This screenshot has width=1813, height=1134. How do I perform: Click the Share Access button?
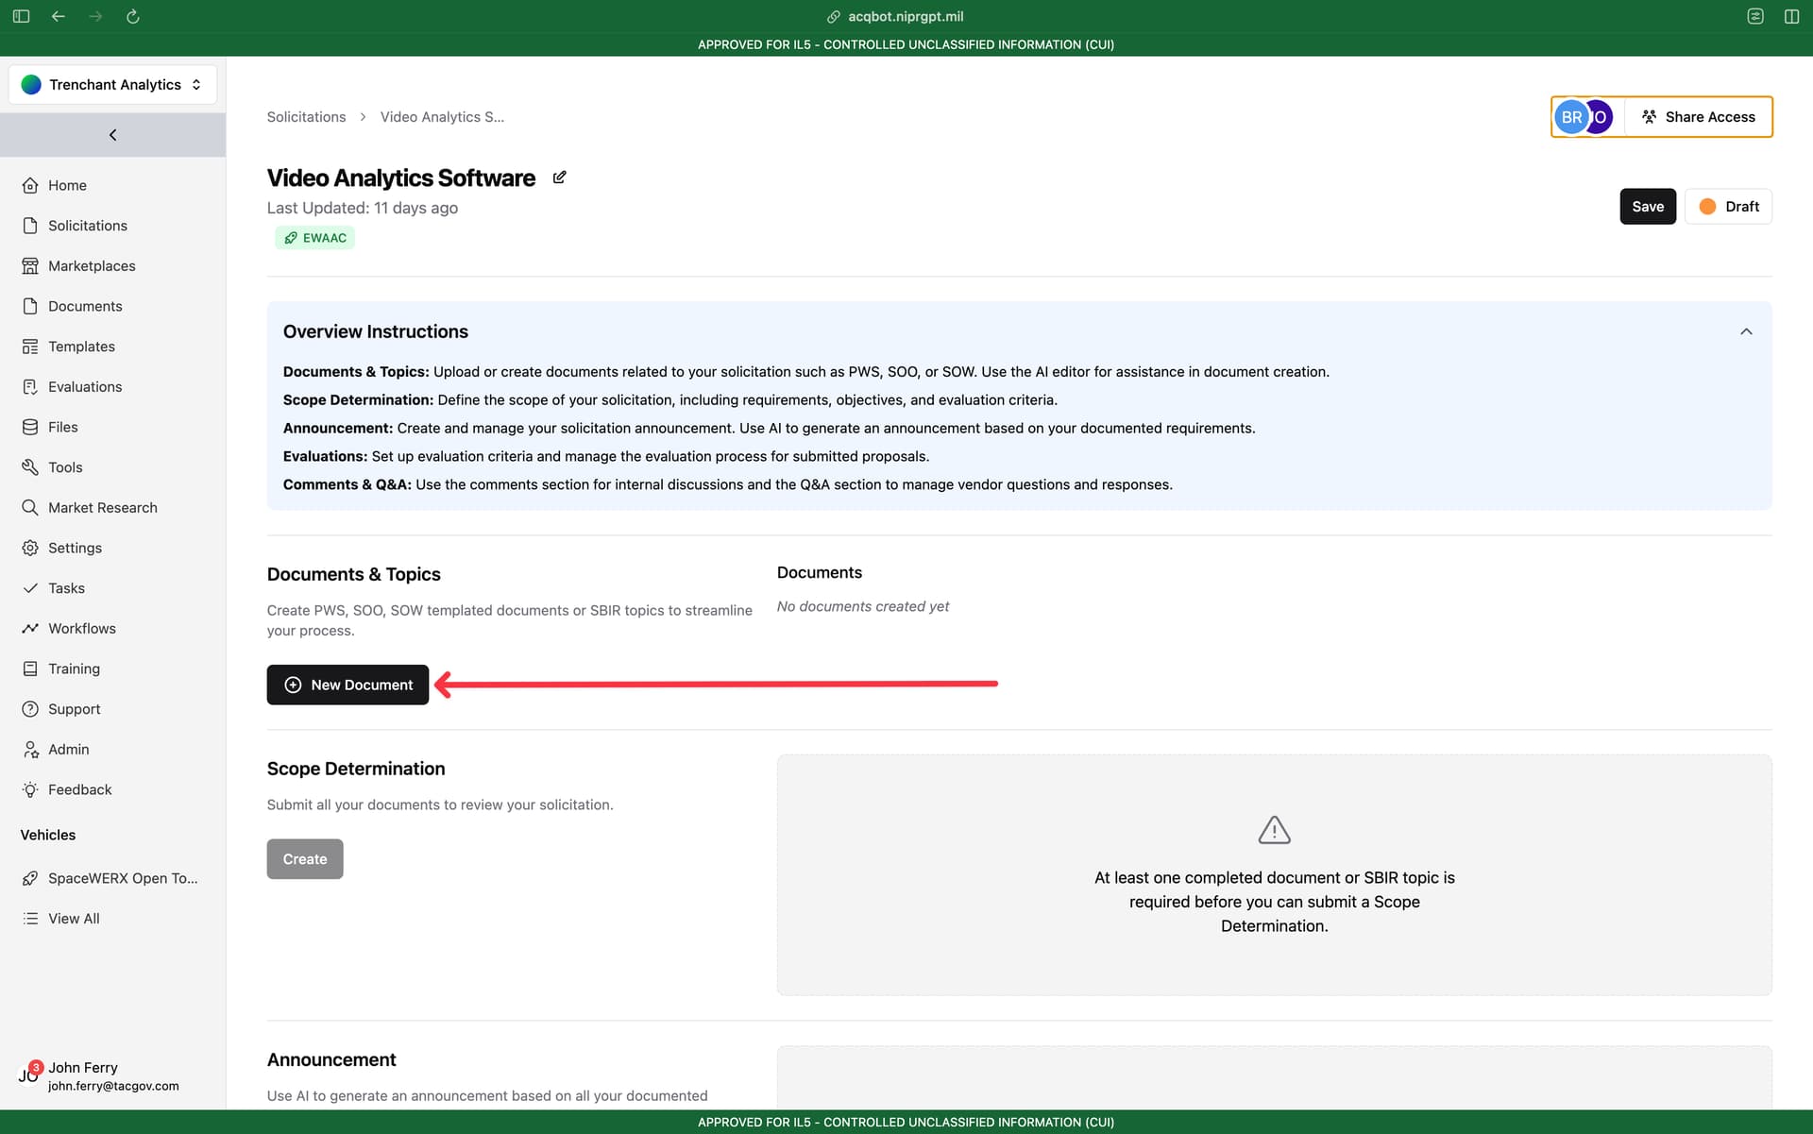(1698, 117)
